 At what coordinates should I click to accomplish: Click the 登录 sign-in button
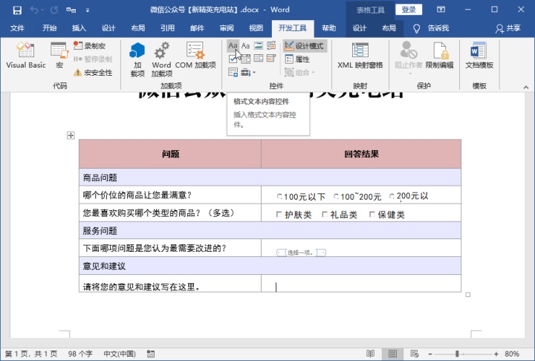tap(409, 10)
